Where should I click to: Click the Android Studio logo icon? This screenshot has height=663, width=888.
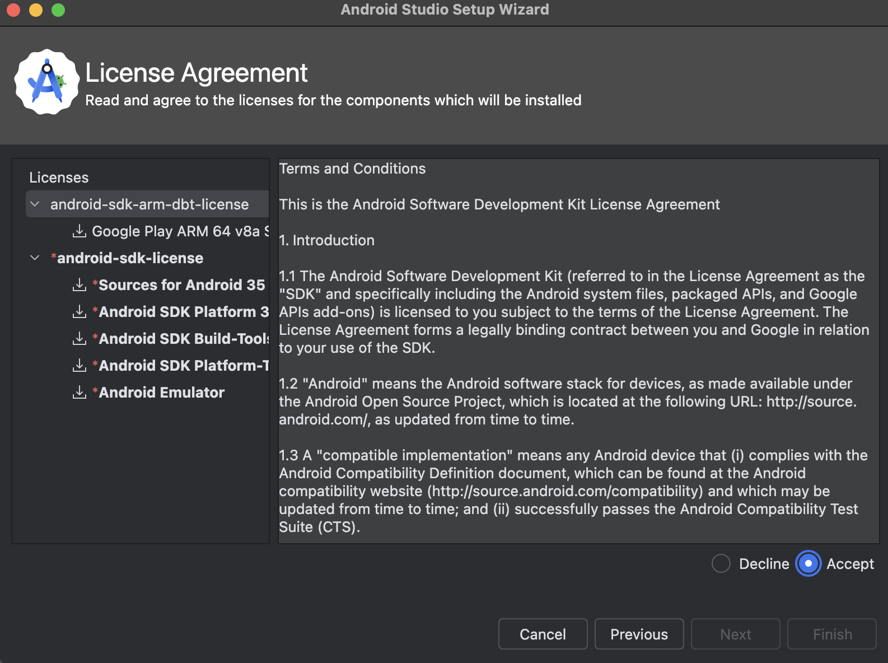(46, 82)
